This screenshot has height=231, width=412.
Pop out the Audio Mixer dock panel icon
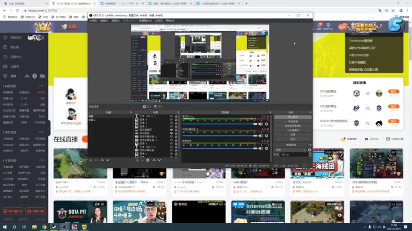point(270,112)
